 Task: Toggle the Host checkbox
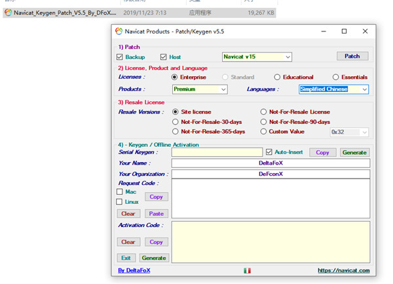164,57
